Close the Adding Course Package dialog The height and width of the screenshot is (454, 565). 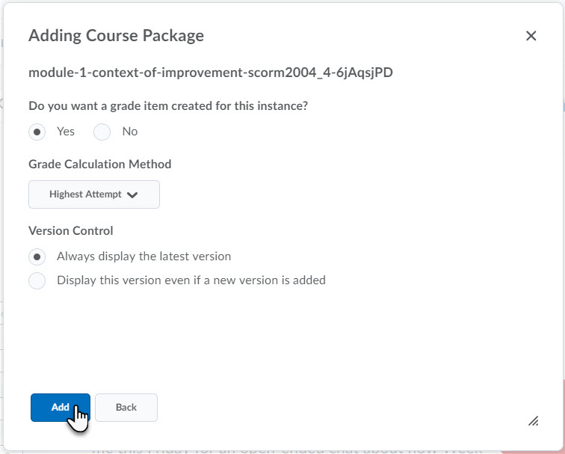[531, 36]
